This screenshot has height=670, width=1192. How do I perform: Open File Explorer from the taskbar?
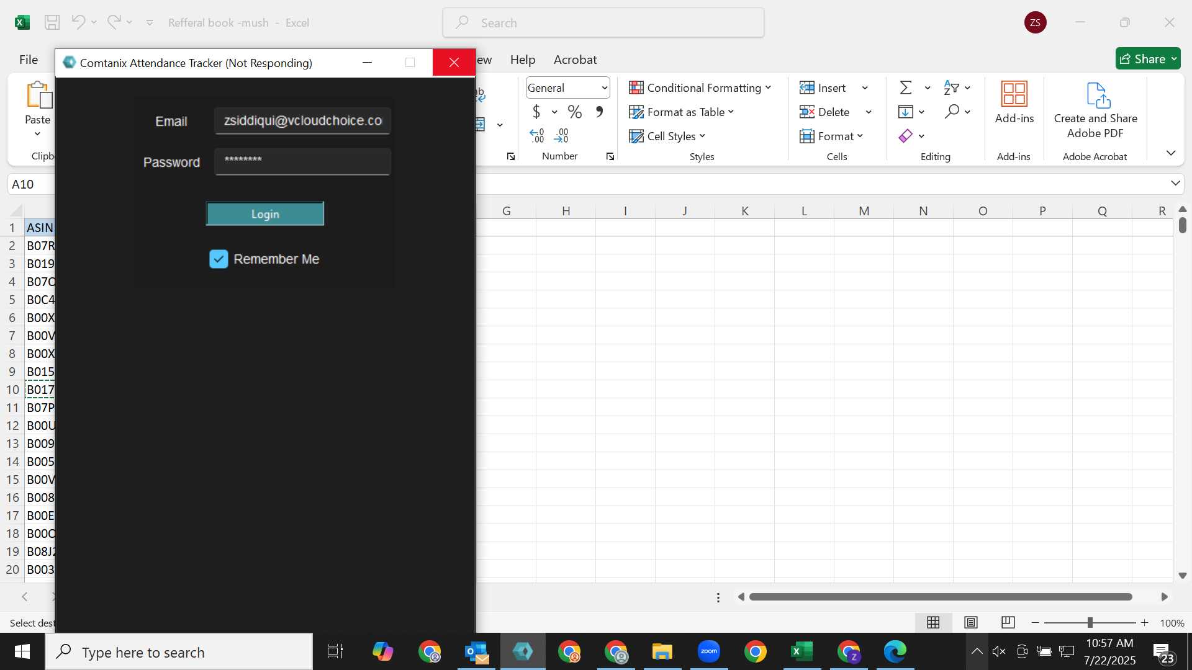tap(662, 651)
